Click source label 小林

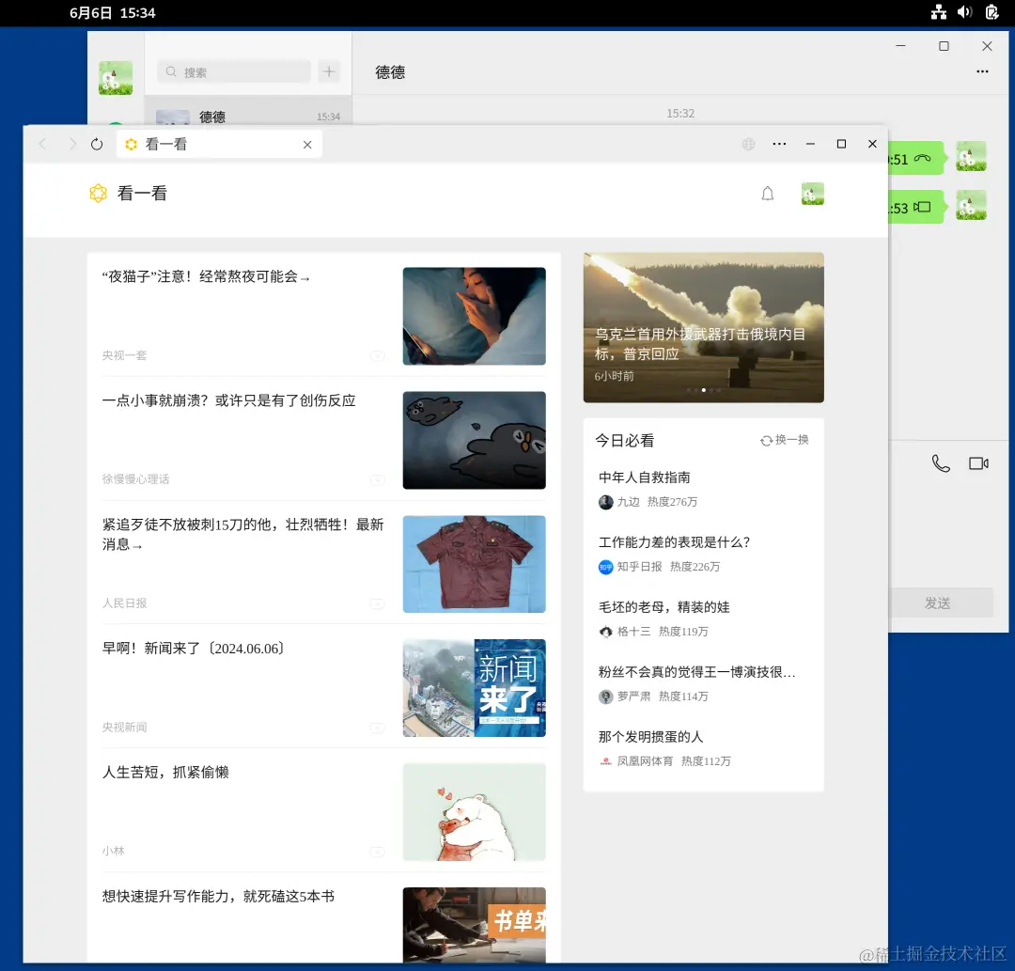114,852
